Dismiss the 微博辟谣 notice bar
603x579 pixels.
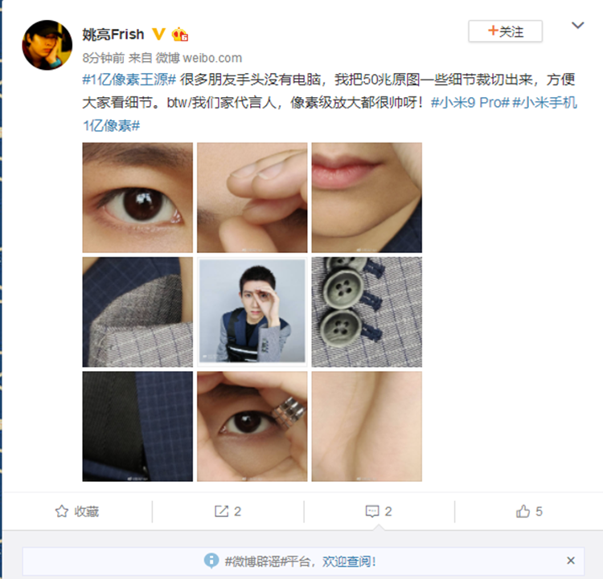(571, 561)
